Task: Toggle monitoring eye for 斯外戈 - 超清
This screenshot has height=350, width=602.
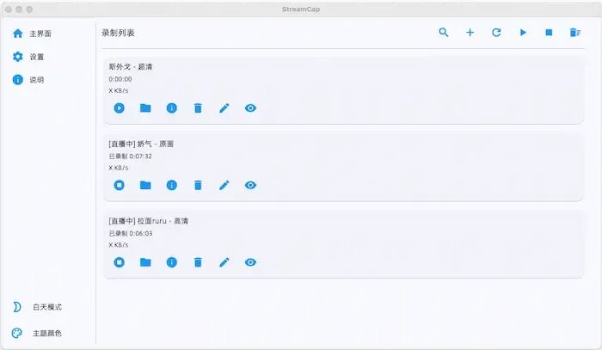Action: (250, 108)
